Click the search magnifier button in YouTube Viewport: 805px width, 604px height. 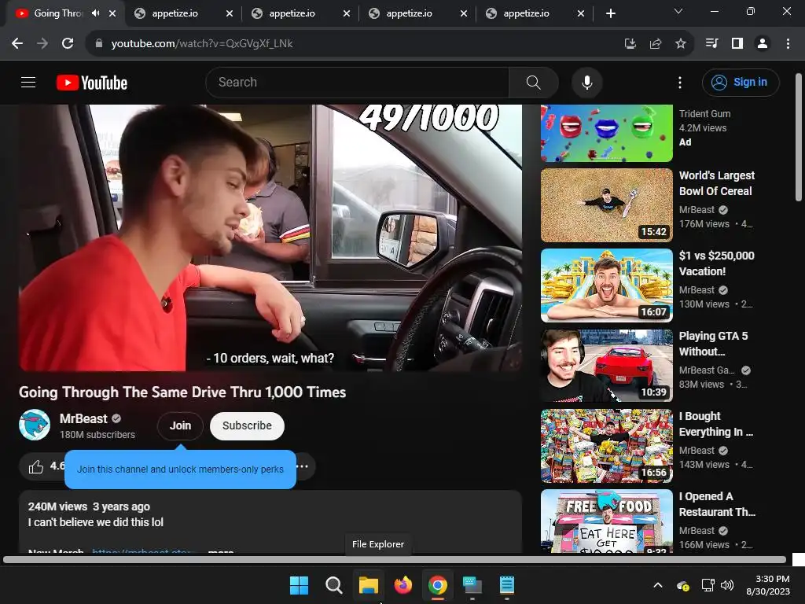click(534, 82)
